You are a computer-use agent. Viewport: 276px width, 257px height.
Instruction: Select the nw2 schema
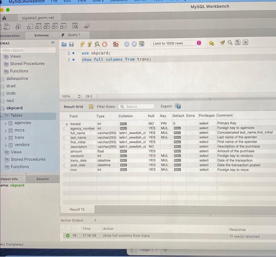click(x=10, y=101)
